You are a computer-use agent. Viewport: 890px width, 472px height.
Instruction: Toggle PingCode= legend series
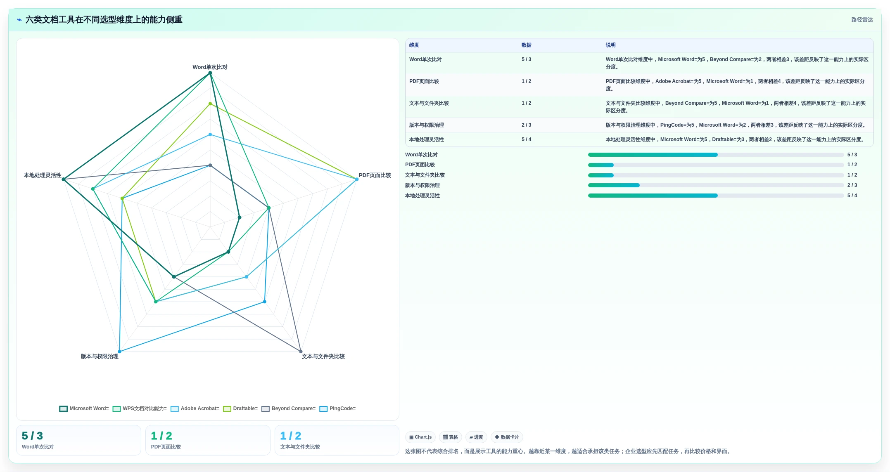pyautogui.click(x=338, y=408)
